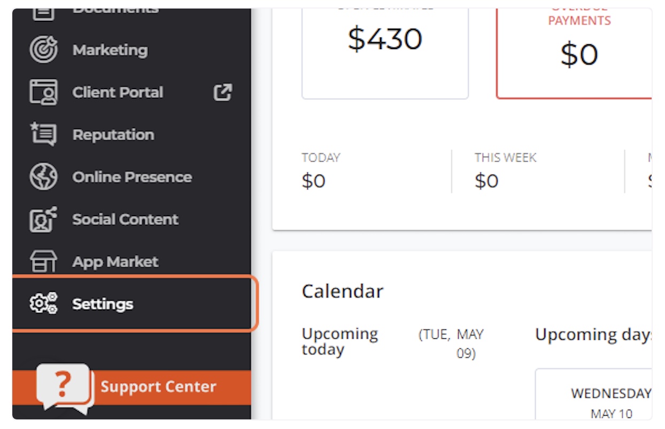Click the Marketing target icon

43,50
